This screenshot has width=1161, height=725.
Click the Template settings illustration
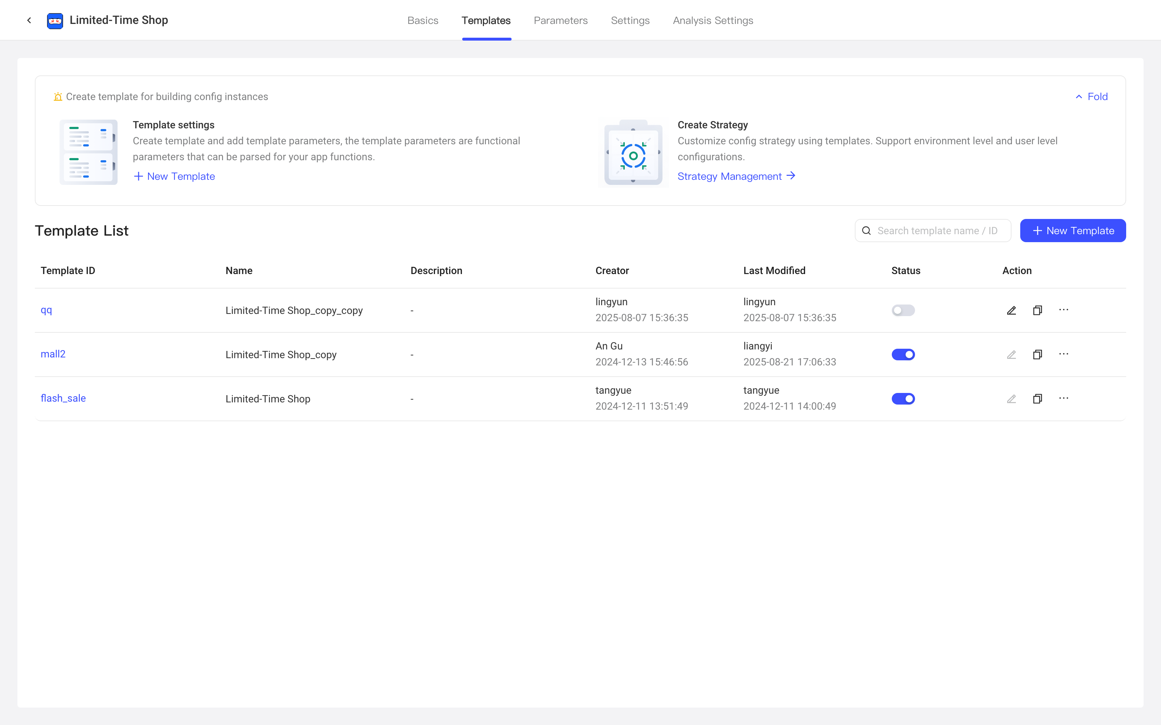(x=88, y=152)
